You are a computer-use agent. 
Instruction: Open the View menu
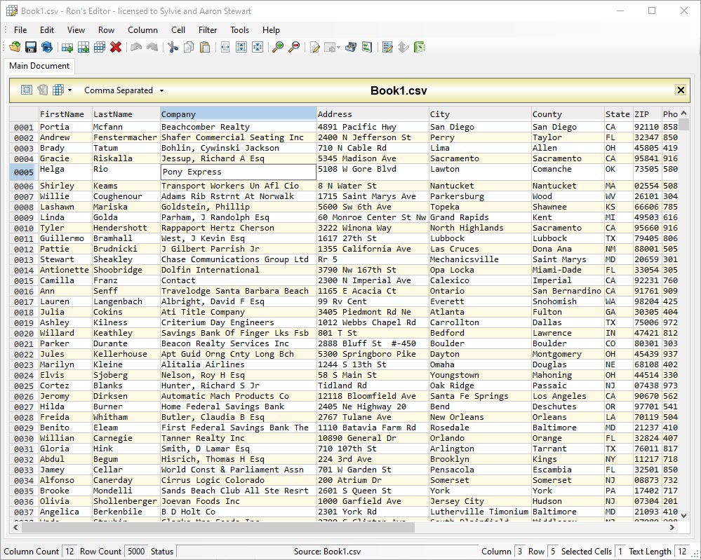click(76, 30)
